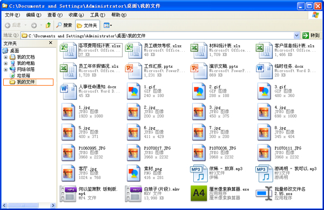Open the 帮助(H) menu
The width and height of the screenshot is (324, 210).
coord(119,15)
